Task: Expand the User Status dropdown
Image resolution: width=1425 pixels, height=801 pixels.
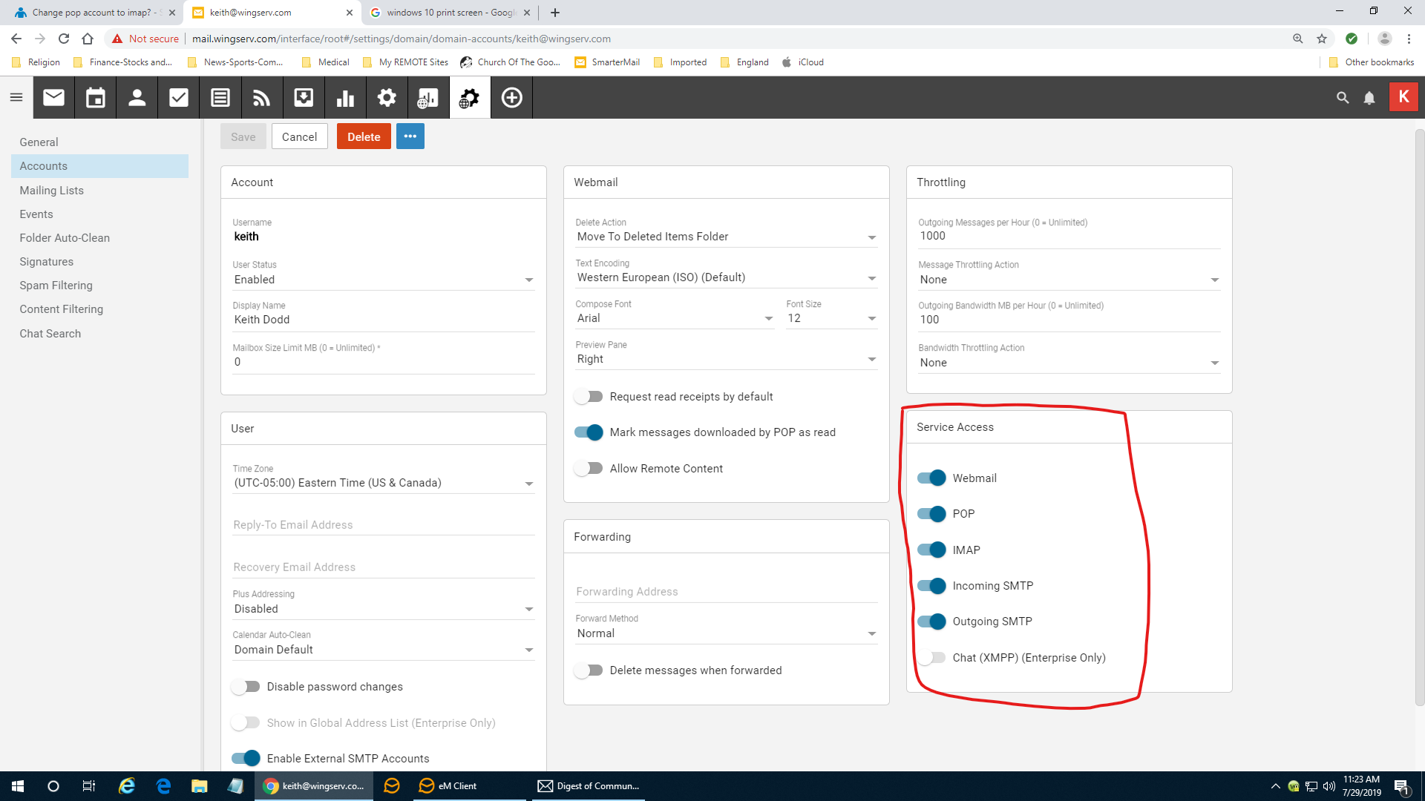Action: point(383,280)
